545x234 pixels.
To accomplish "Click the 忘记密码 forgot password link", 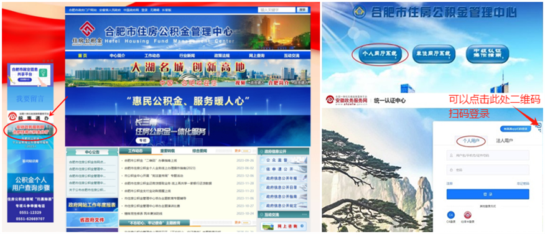I will coord(523,183).
